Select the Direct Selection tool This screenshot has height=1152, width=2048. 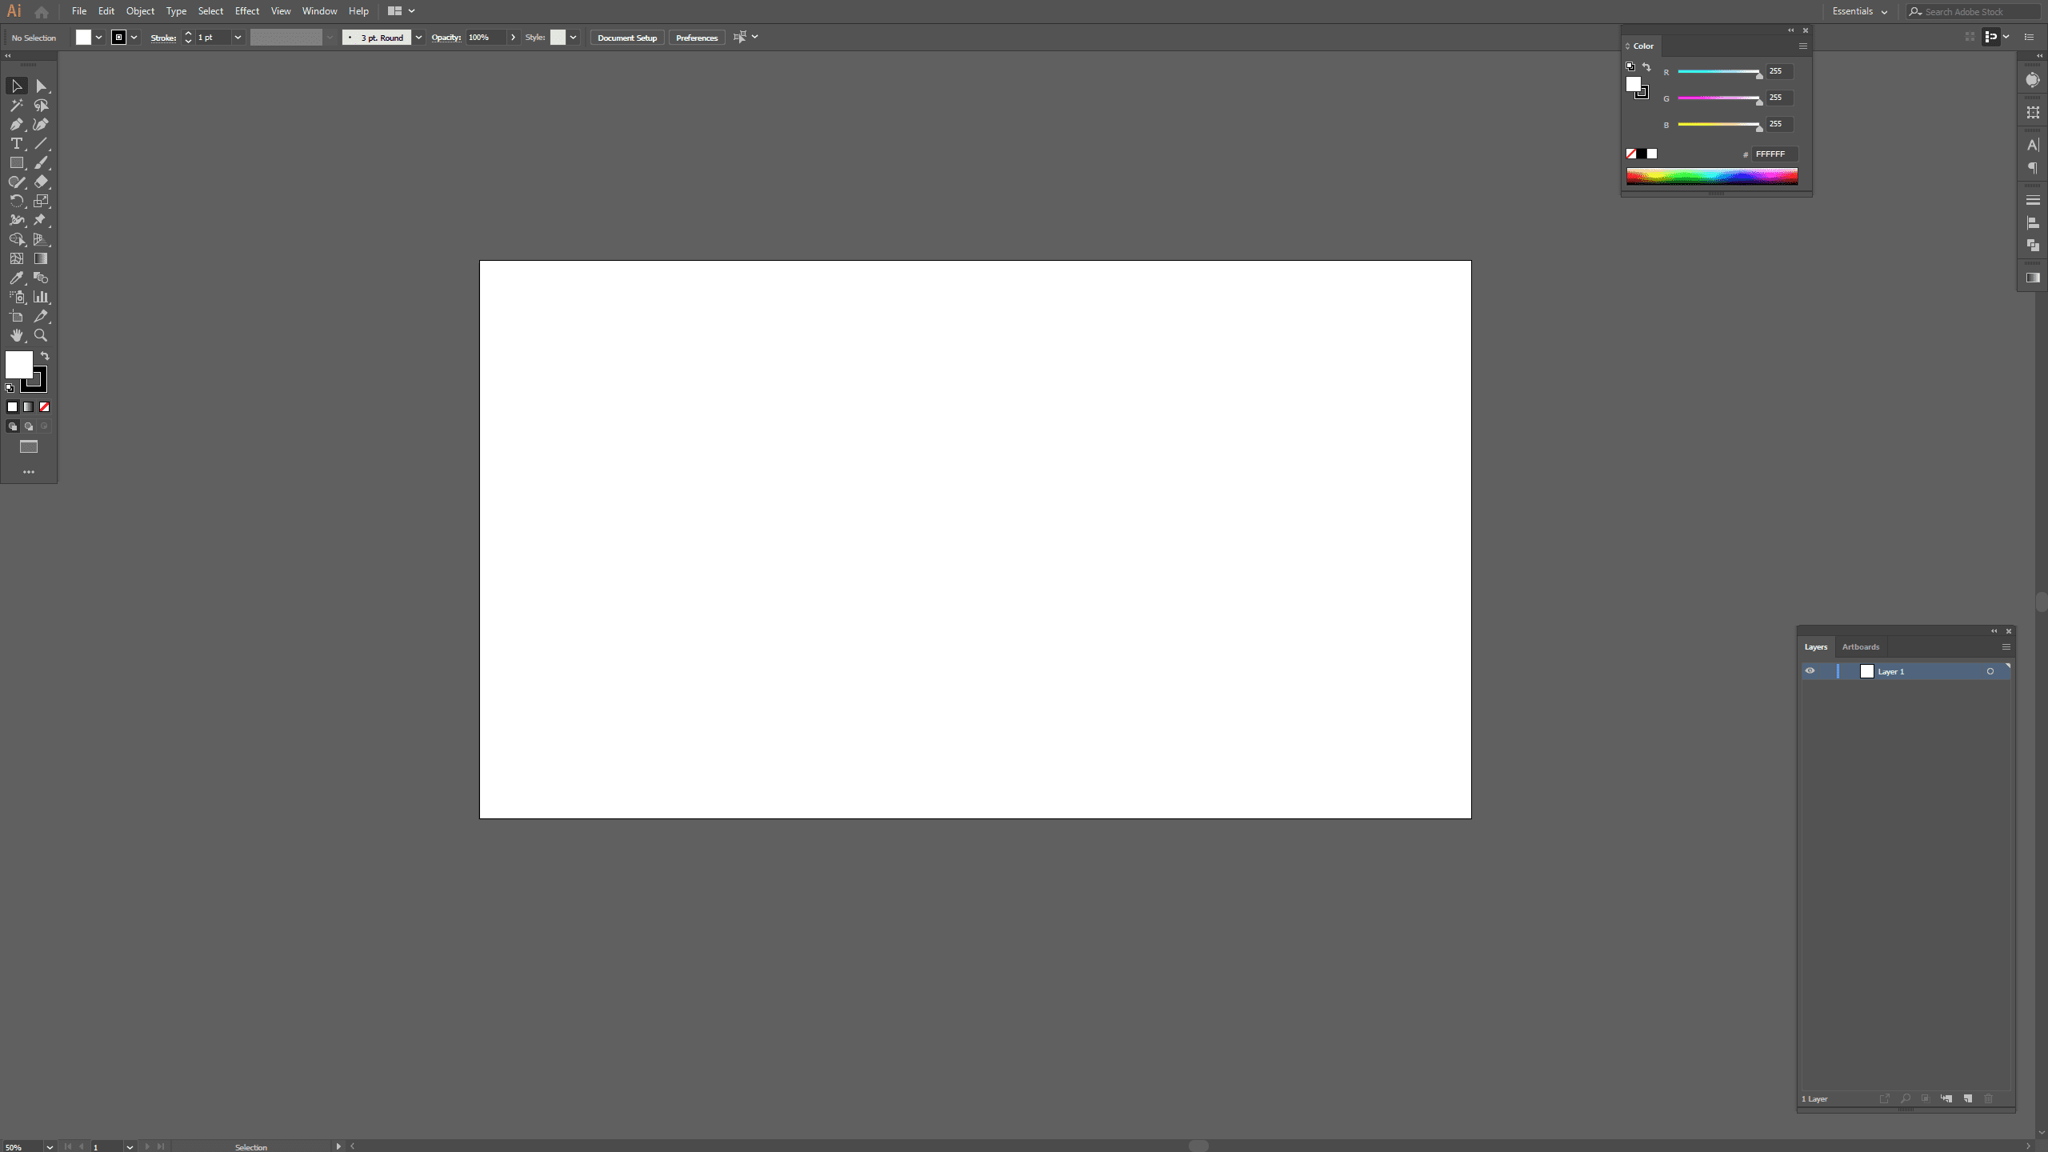pyautogui.click(x=41, y=86)
